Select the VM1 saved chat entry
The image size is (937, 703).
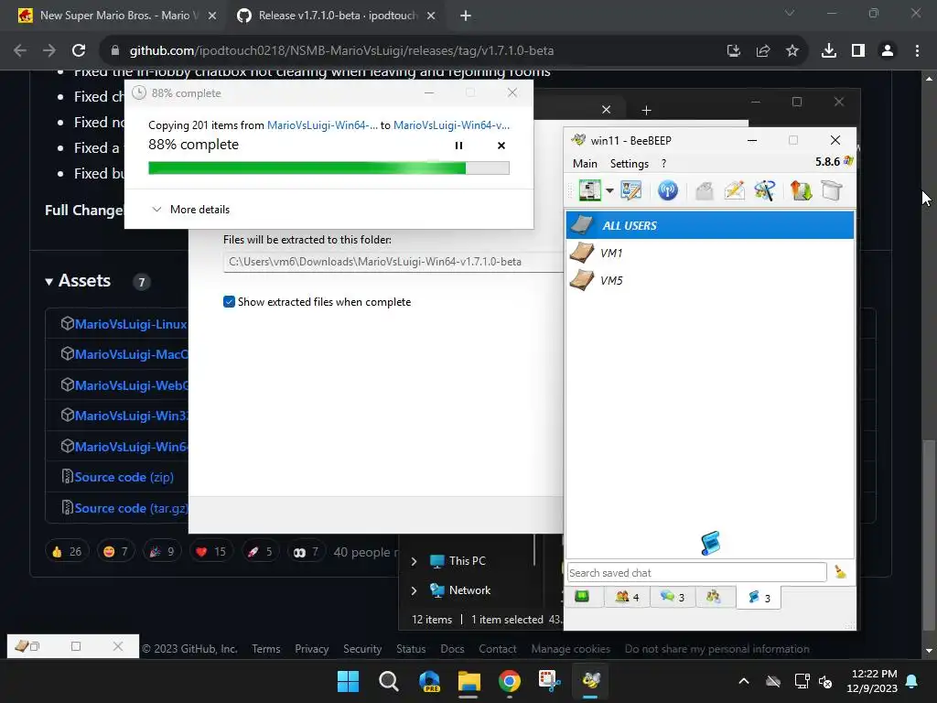[x=709, y=253]
